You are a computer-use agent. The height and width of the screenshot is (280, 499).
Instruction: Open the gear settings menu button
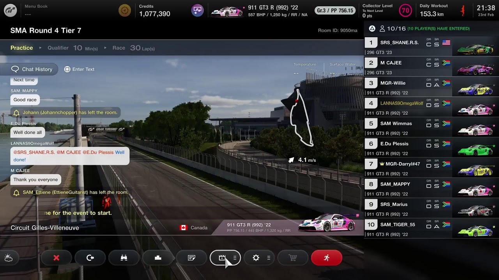coord(259,258)
